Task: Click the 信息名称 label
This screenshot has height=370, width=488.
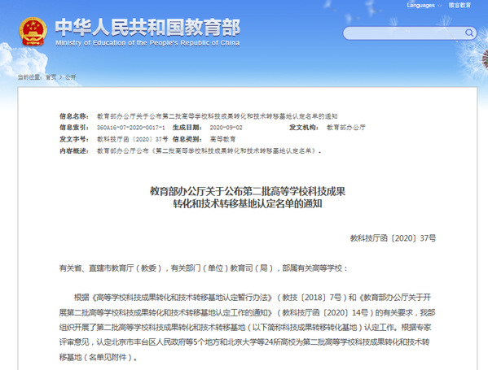Action: (x=74, y=116)
